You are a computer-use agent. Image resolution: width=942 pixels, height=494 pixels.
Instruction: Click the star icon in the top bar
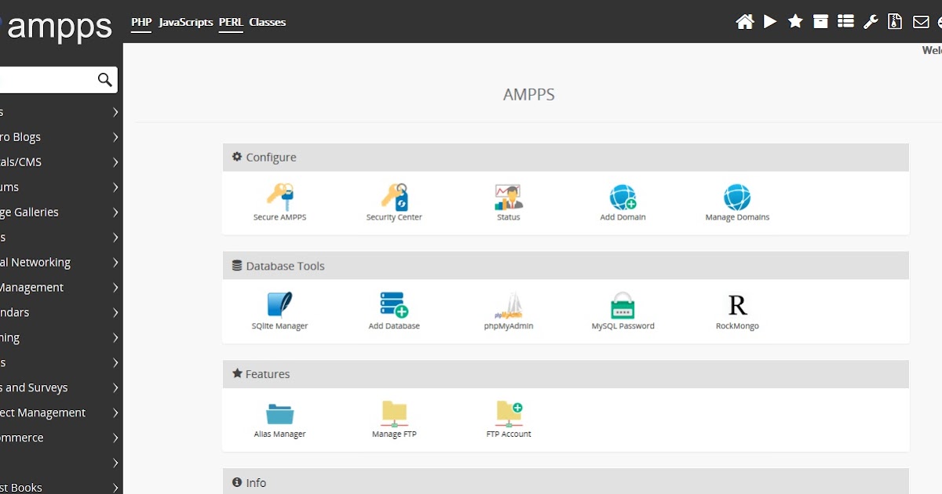tap(795, 22)
